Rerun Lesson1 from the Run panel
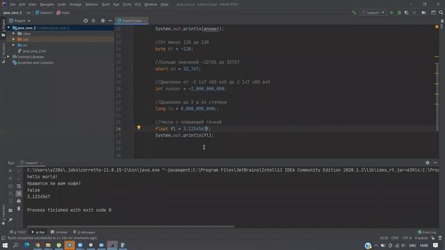 tap(10, 171)
